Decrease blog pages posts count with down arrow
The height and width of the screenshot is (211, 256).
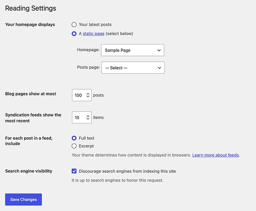pos(88,96)
